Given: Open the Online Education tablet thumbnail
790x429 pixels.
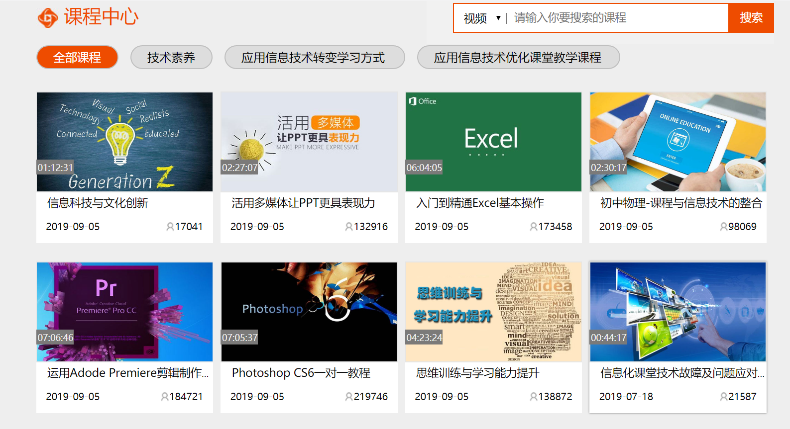Looking at the screenshot, I should point(677,142).
